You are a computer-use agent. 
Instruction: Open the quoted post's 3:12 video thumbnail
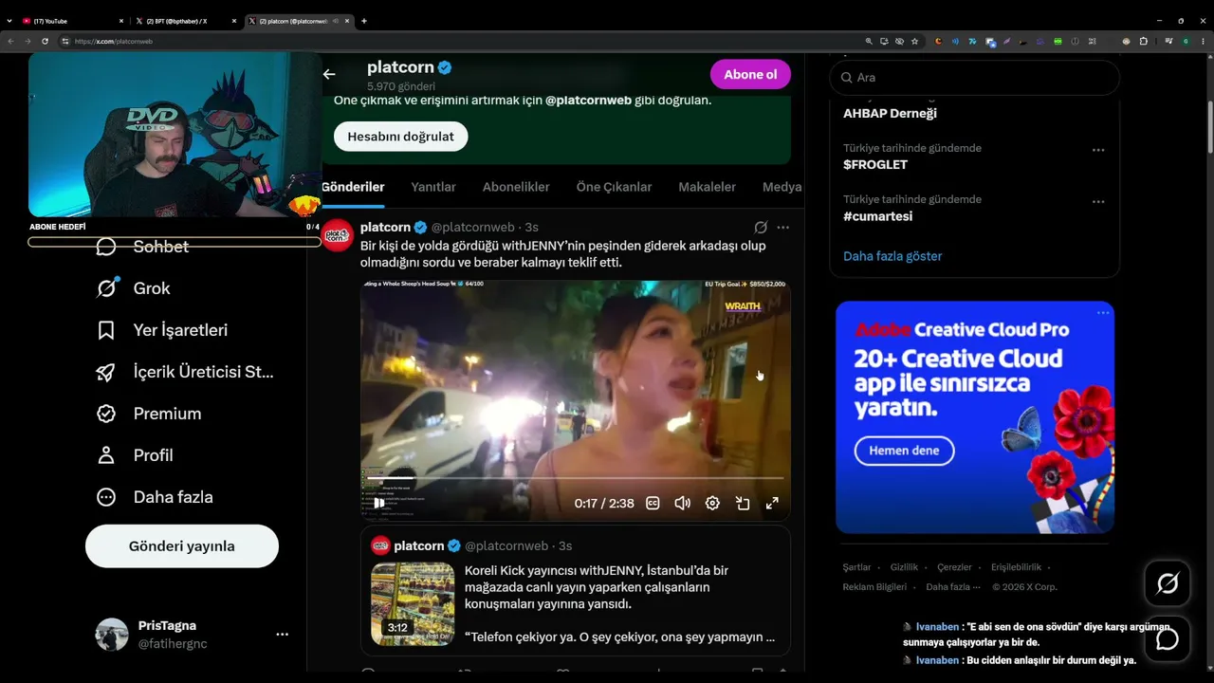coord(413,604)
